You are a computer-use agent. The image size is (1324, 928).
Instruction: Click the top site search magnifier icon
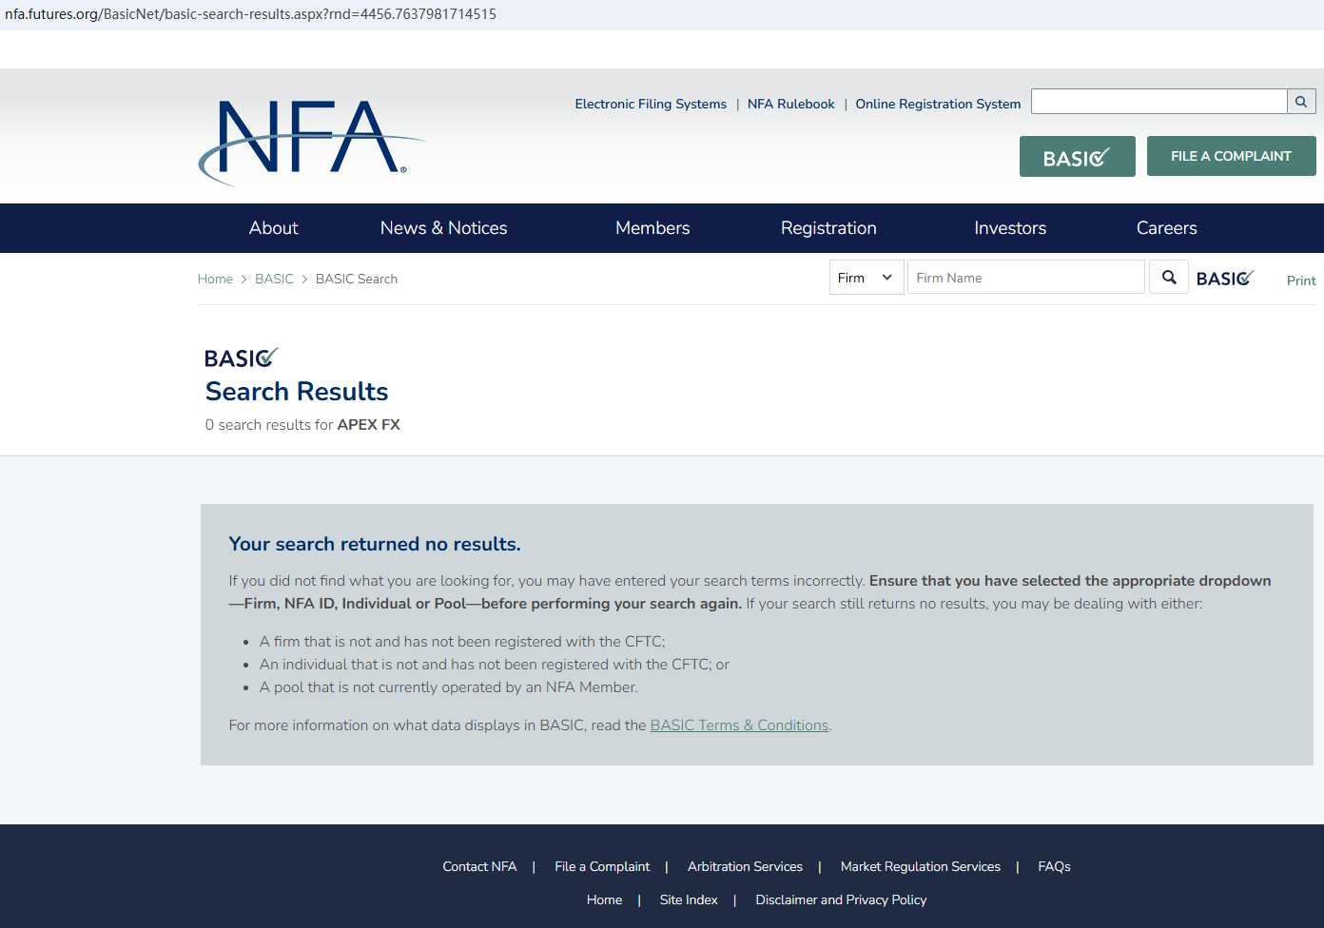coord(1301,102)
